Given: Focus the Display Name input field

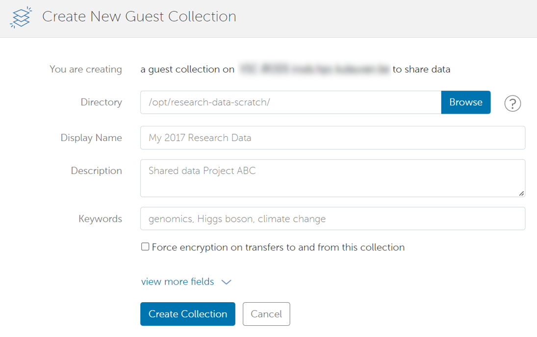Looking at the screenshot, I should [x=332, y=138].
